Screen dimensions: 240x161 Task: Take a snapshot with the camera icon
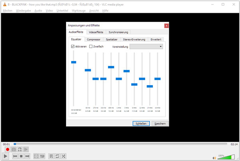(x=14, y=149)
